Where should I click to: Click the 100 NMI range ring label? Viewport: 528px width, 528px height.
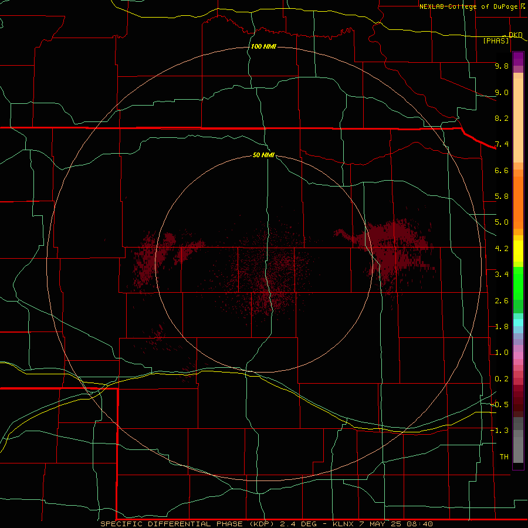point(263,46)
